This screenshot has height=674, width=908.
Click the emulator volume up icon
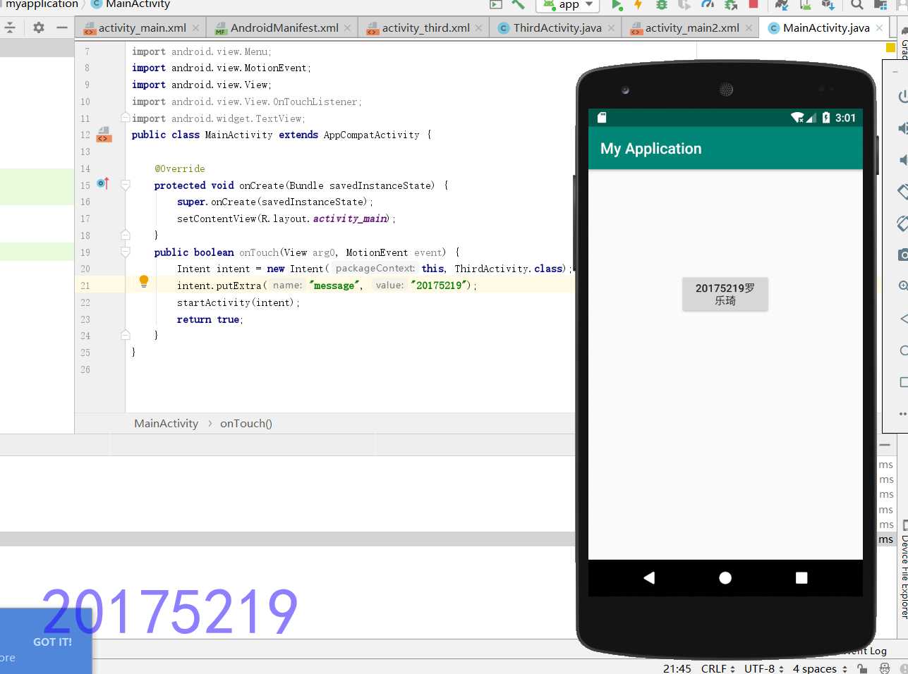point(902,128)
